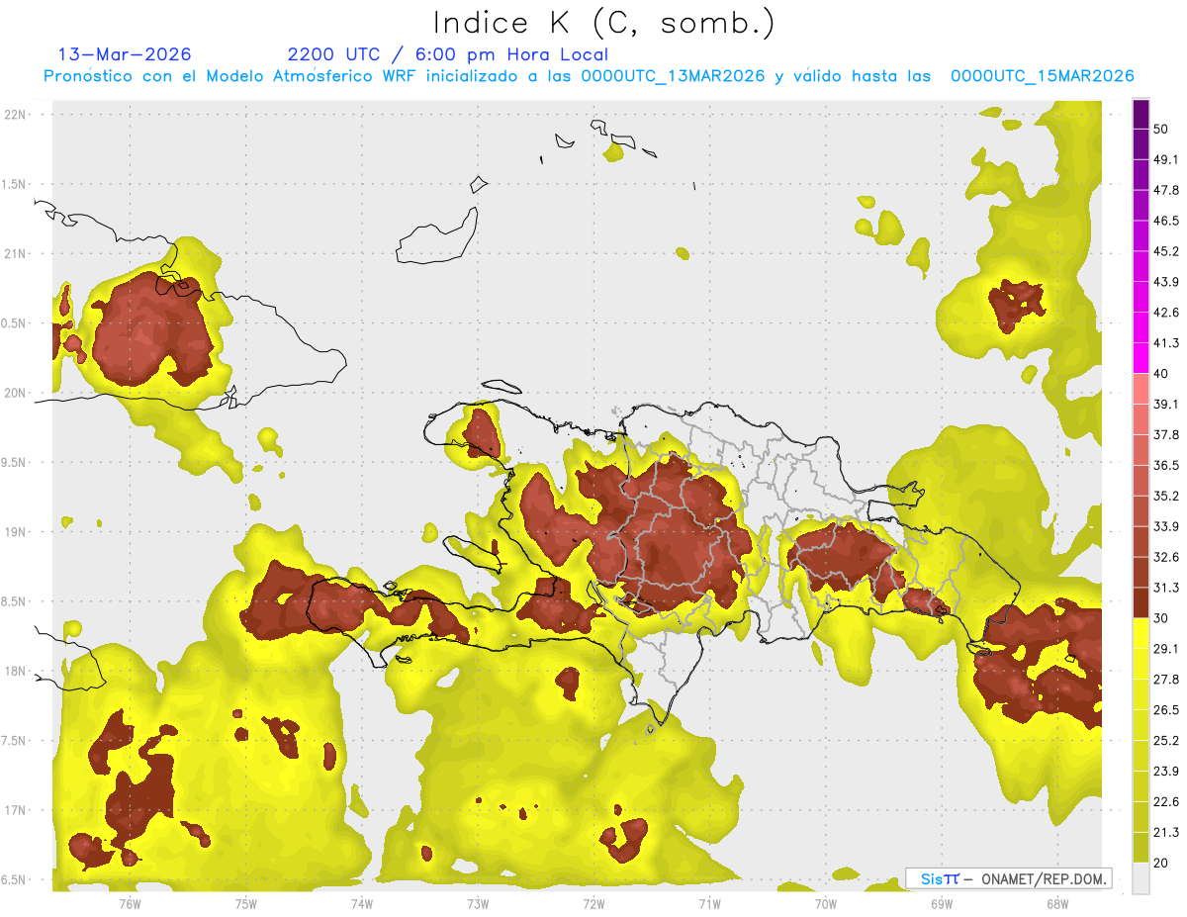This screenshot has height=917, width=1187.
Task: Click the "21N" latitude label
Action: 14,253
